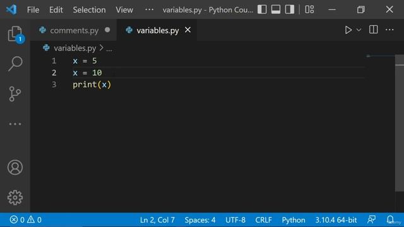
Task: Toggle the secondary side bar
Action: (290, 9)
